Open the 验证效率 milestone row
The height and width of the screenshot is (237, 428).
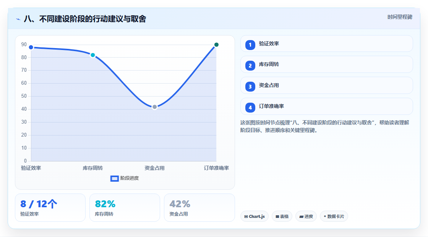326,44
